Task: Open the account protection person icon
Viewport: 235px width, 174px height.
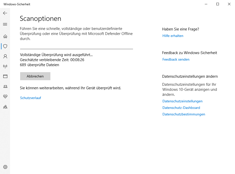Action: (5, 56)
